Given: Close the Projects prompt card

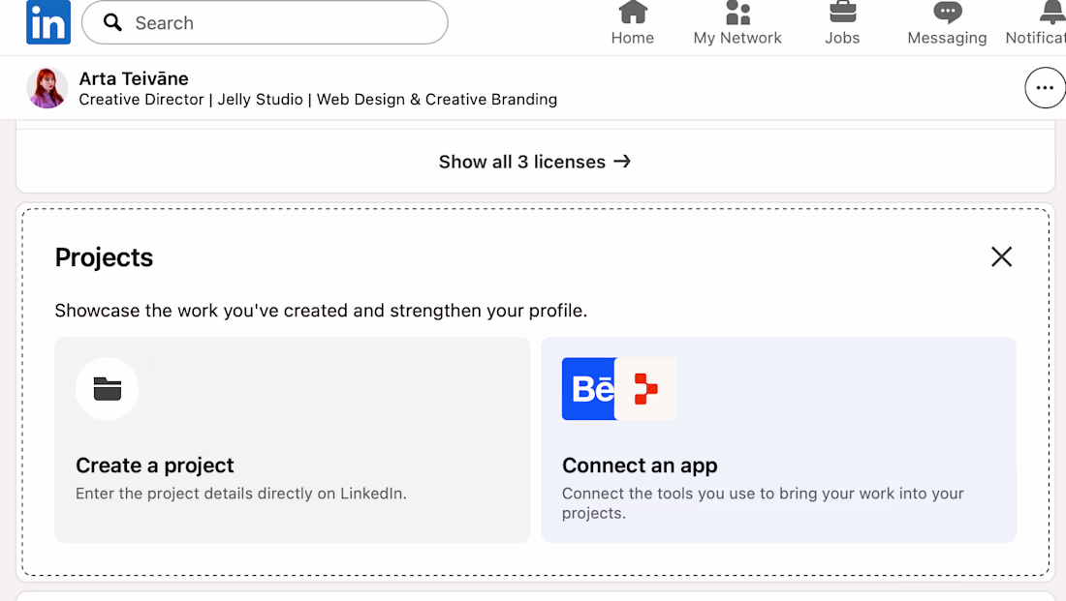Looking at the screenshot, I should pos(1001,256).
